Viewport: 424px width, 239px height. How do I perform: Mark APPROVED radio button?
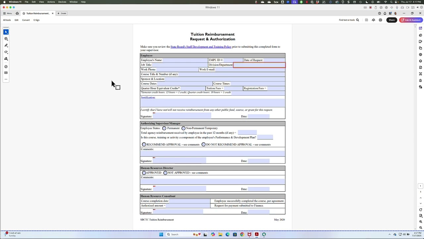coord(144,173)
